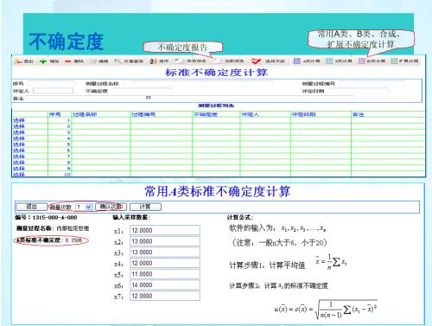432x326 pixels.
Task: Open 任意查询 search magnifier icon
Action: coord(118,61)
